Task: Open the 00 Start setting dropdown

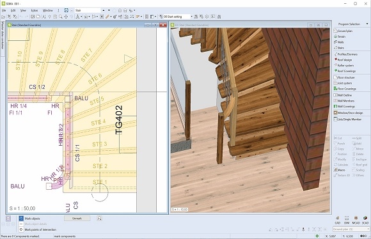Action: pos(192,17)
